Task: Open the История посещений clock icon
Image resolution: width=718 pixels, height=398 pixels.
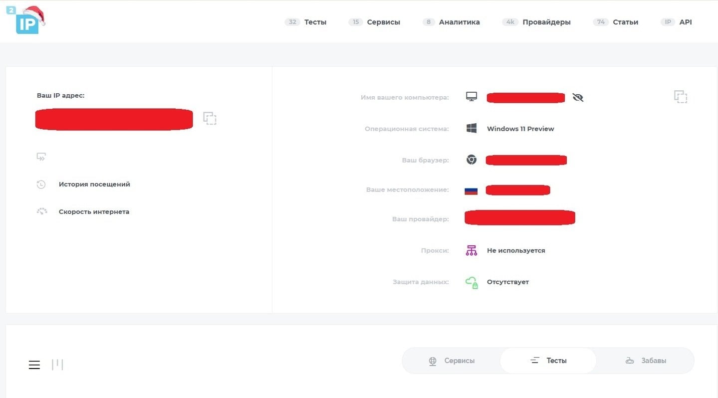Action: click(41, 184)
